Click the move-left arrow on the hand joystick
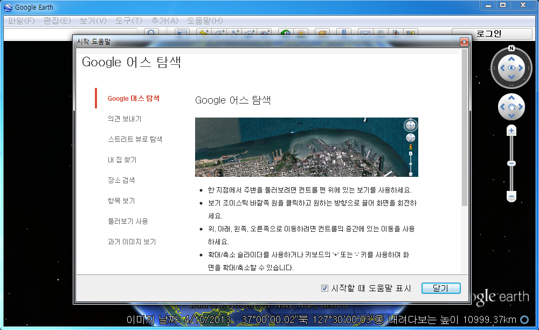The height and width of the screenshot is (330, 539). (502, 107)
